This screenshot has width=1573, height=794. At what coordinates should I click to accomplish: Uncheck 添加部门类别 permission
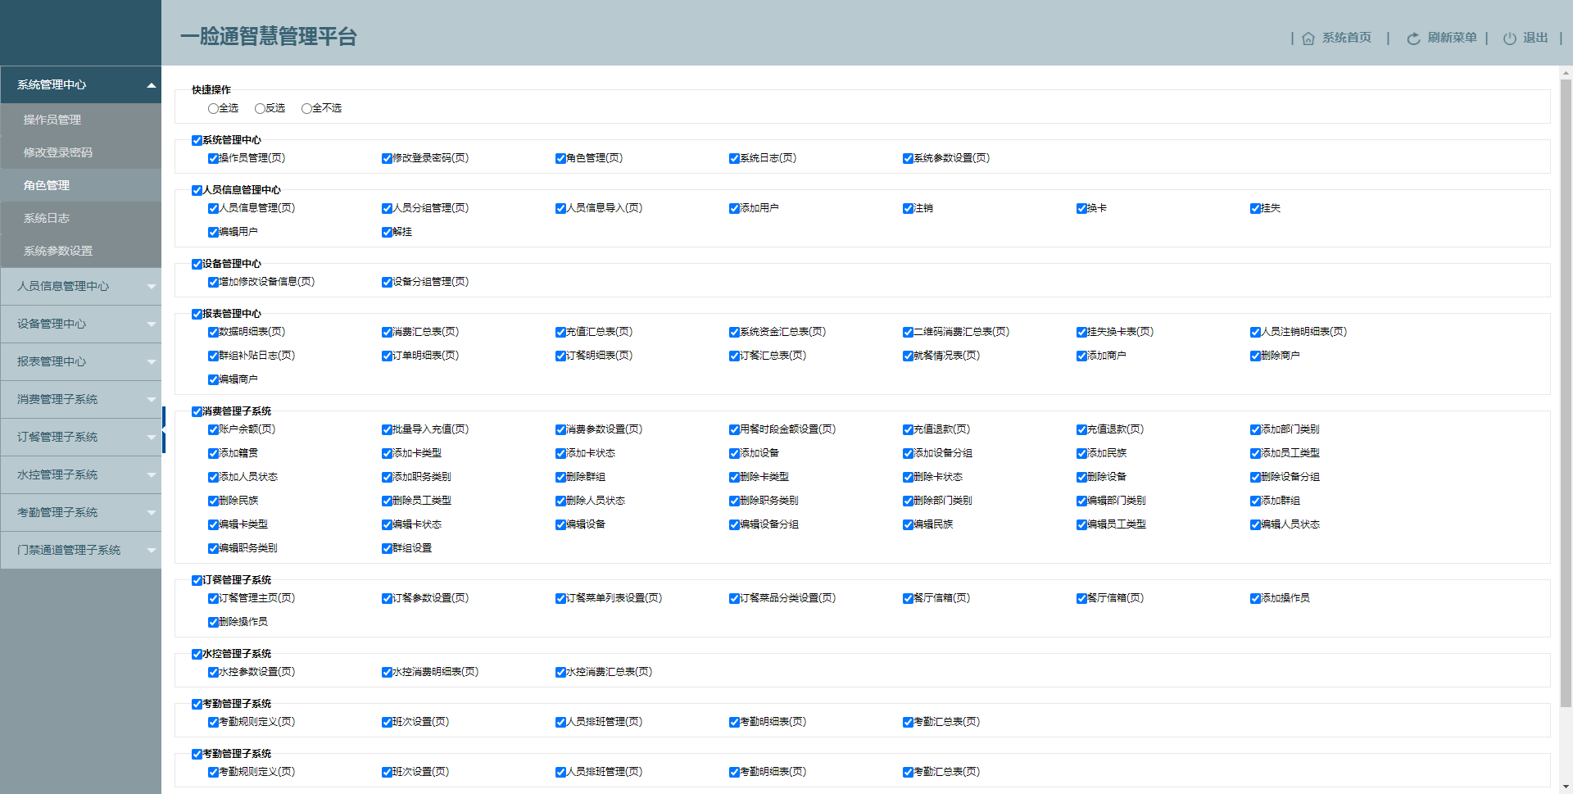[1255, 429]
